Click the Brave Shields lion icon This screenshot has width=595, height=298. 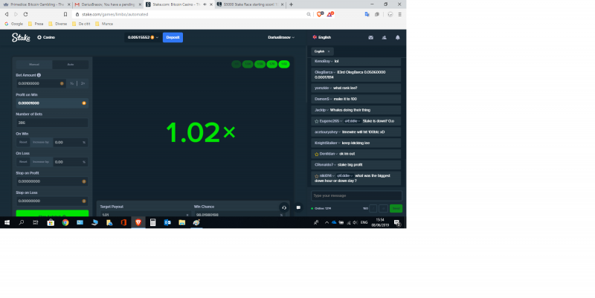pos(320,14)
